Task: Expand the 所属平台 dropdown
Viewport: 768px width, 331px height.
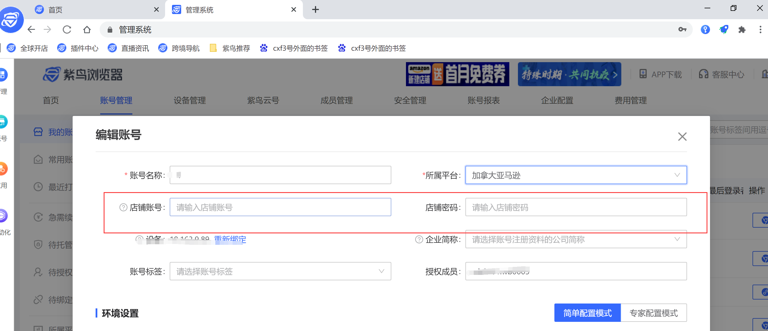Action: pos(576,175)
